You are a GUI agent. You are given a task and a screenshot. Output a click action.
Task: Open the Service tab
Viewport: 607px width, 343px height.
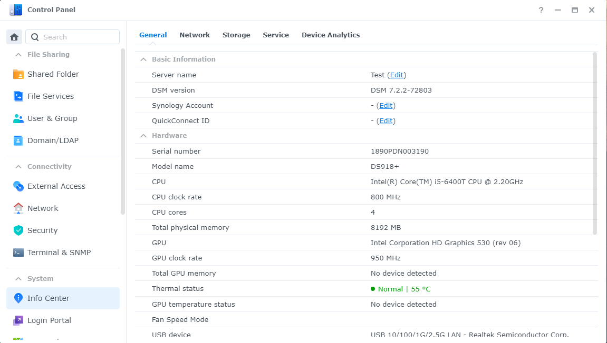(276, 35)
